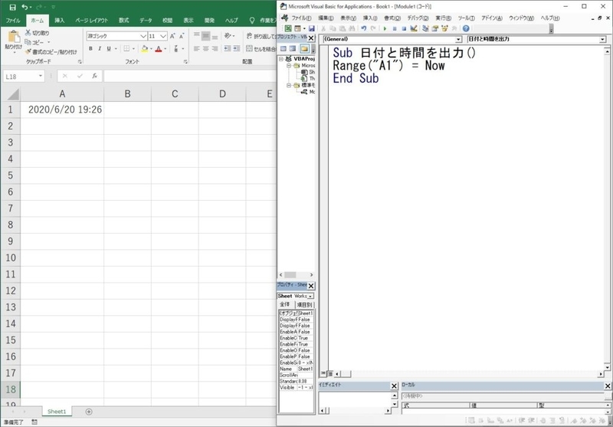Toggle left text alignment in Excel ribbon
This screenshot has height=427, width=613.
(196, 48)
